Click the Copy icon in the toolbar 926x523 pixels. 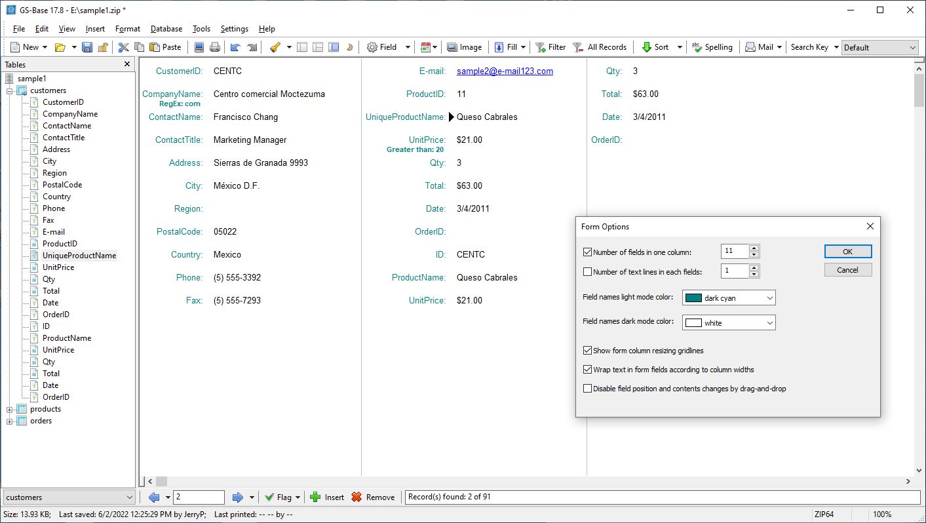(139, 47)
